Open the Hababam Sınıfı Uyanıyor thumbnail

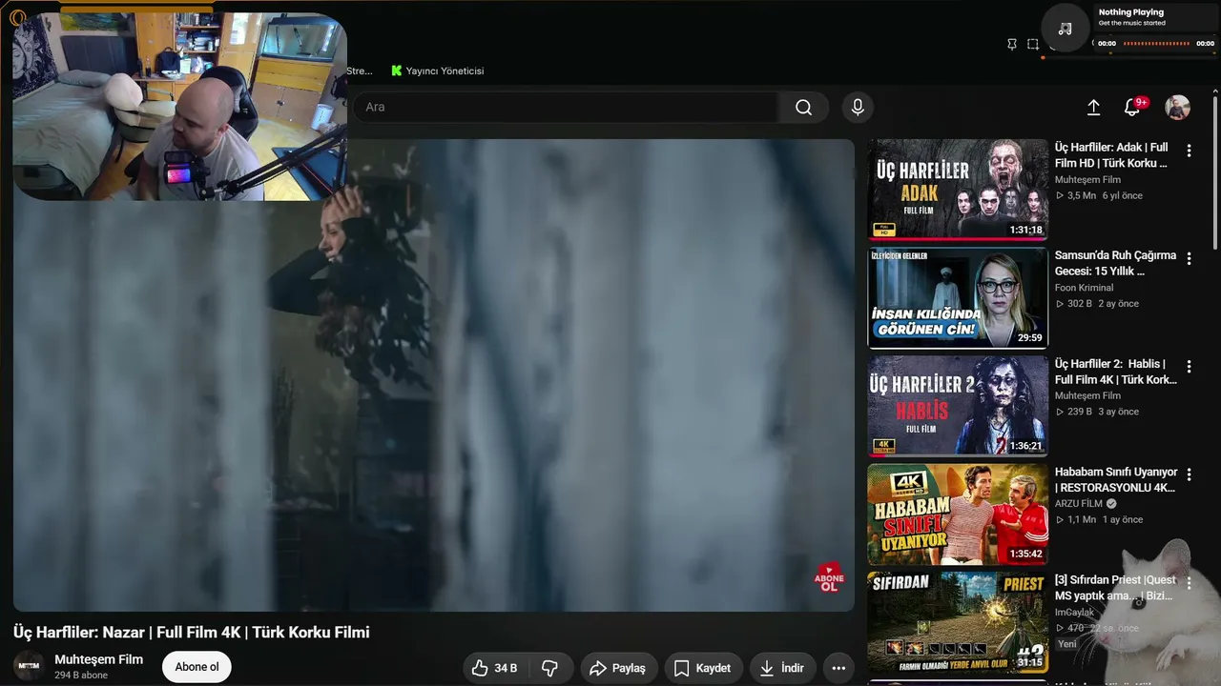click(x=958, y=514)
